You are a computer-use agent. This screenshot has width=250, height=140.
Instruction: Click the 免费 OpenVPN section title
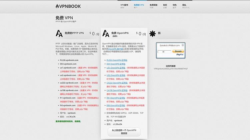point(120,33)
